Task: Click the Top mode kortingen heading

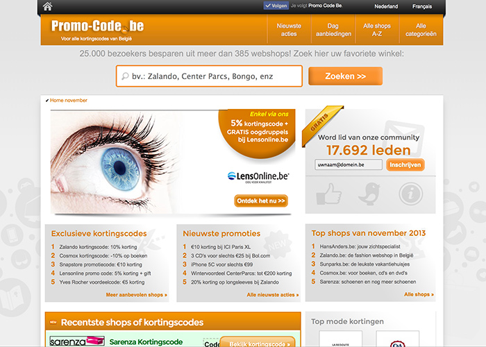Action: 347,321
